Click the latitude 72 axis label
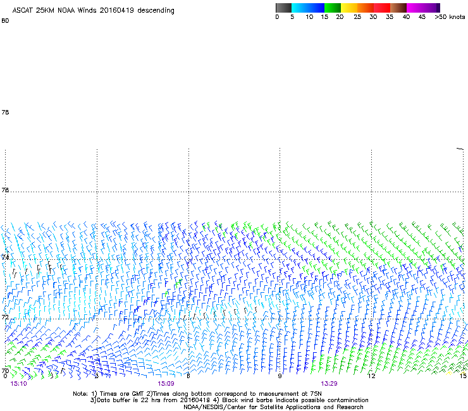 tap(5, 317)
